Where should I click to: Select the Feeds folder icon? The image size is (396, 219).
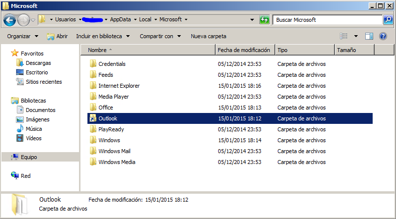[x=93, y=74]
